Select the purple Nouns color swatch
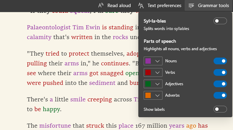Screen dimensions: 233x130 (148, 61)
